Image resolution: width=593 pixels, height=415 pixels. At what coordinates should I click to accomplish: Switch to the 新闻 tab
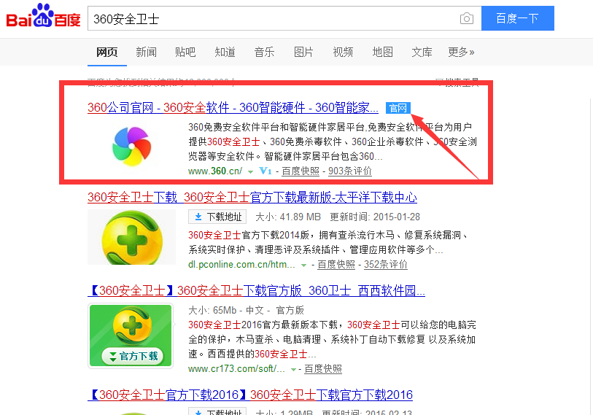coord(146,53)
